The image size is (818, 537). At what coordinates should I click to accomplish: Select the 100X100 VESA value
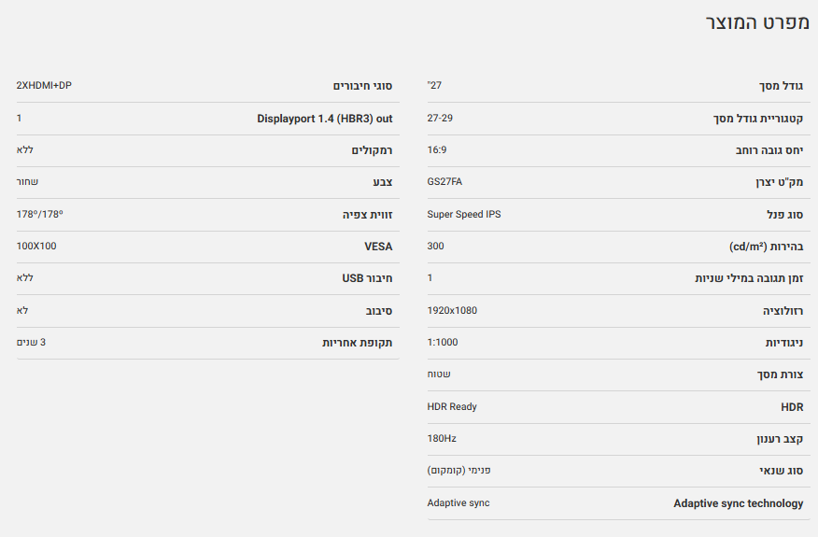point(36,246)
